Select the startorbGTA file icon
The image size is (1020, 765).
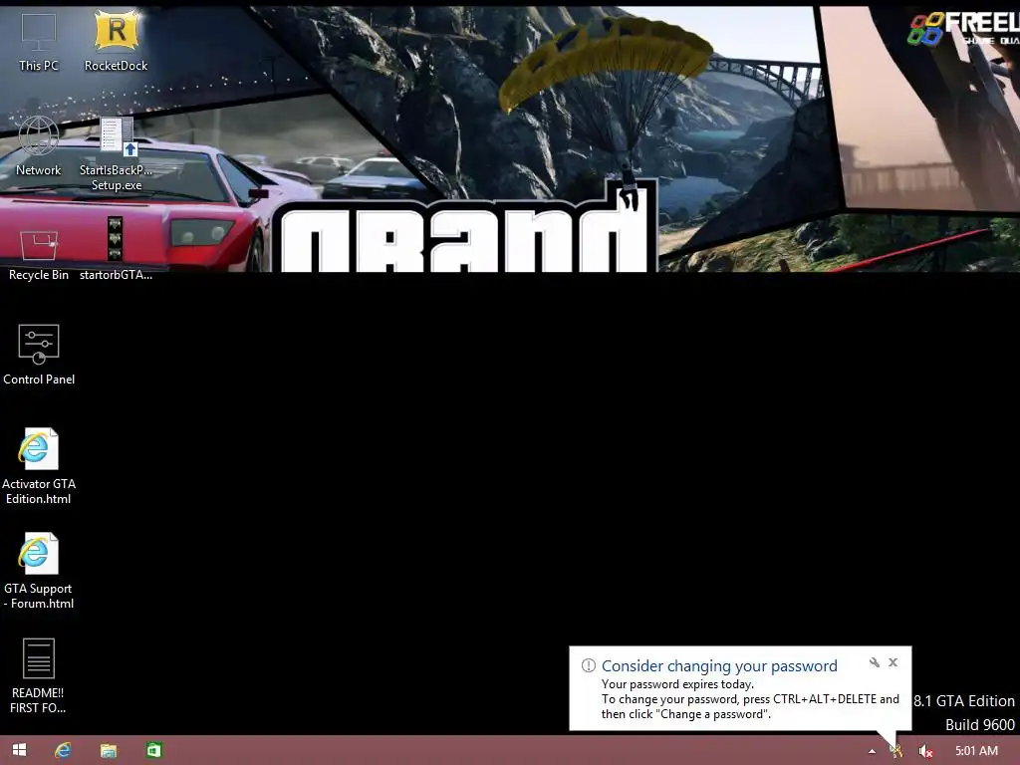(116, 250)
